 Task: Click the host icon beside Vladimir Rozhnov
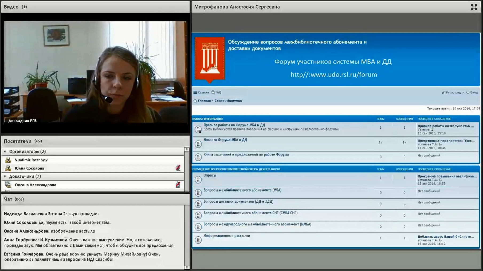tap(8, 160)
